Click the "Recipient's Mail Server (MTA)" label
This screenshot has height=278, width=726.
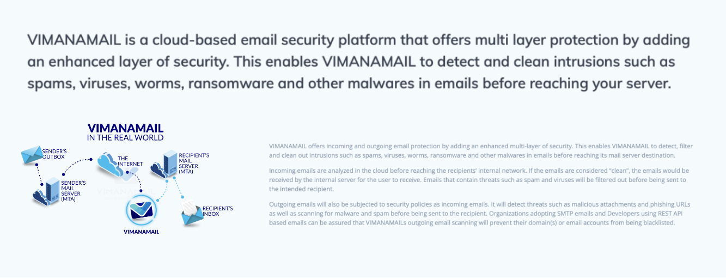click(x=194, y=164)
